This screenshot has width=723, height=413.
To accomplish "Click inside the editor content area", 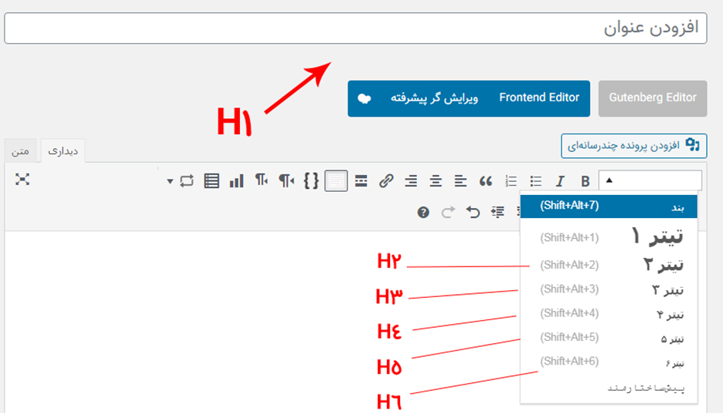I will pos(263,322).
